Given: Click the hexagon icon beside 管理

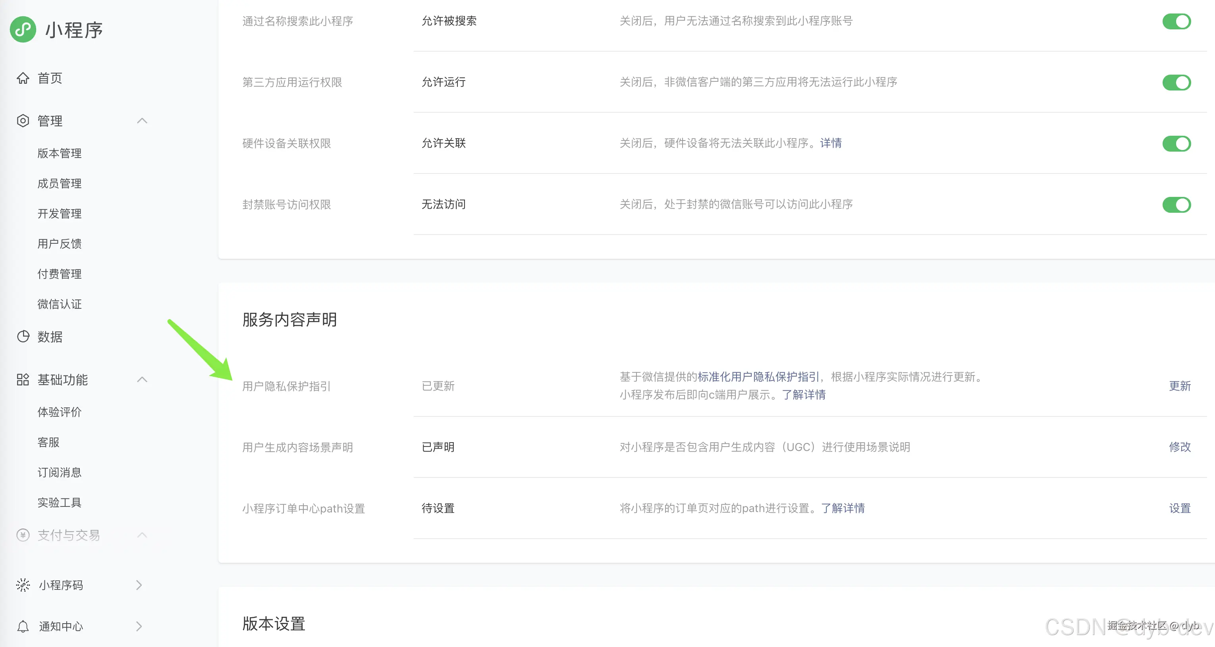Looking at the screenshot, I should (23, 121).
